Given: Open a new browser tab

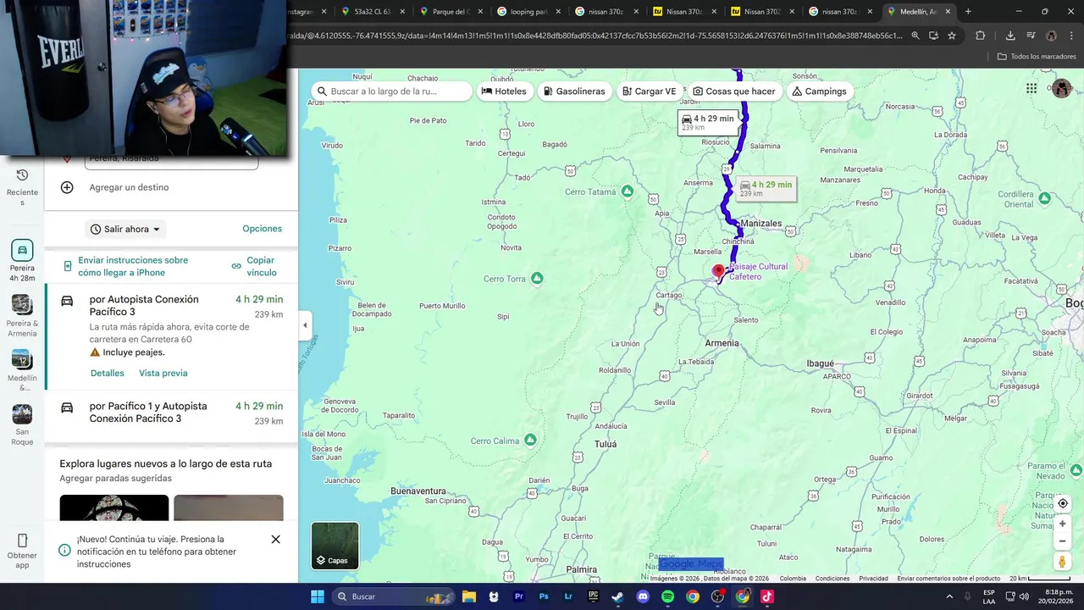Looking at the screenshot, I should pos(968,11).
